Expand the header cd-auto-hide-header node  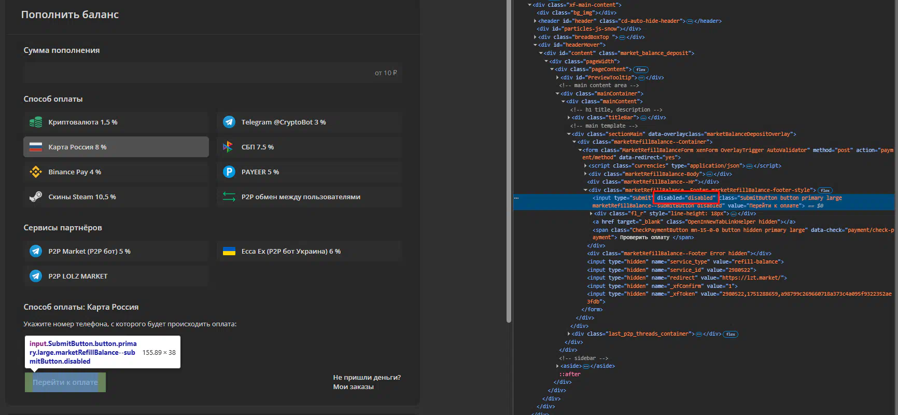535,21
